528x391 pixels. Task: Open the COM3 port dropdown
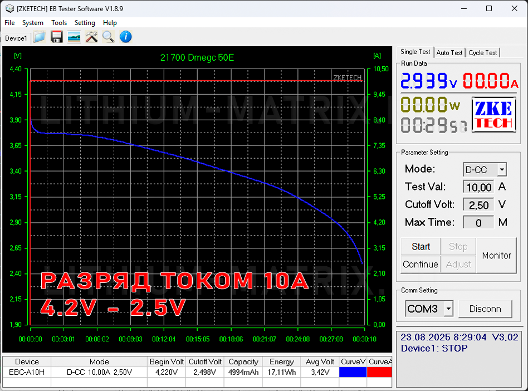(x=448, y=309)
